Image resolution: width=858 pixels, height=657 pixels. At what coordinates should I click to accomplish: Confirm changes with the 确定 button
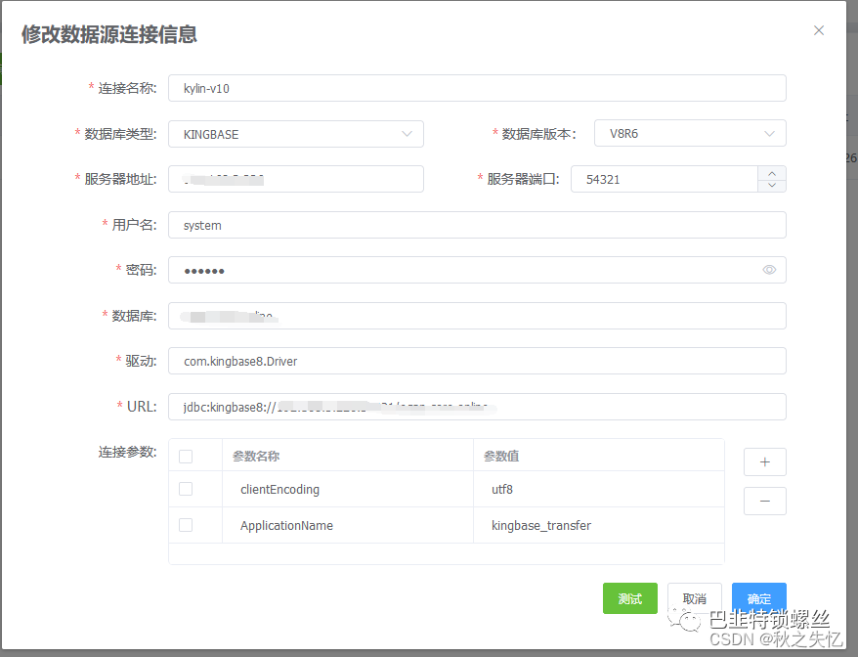pos(758,598)
